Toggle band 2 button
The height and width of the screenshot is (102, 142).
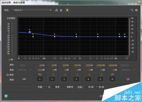click(64, 79)
